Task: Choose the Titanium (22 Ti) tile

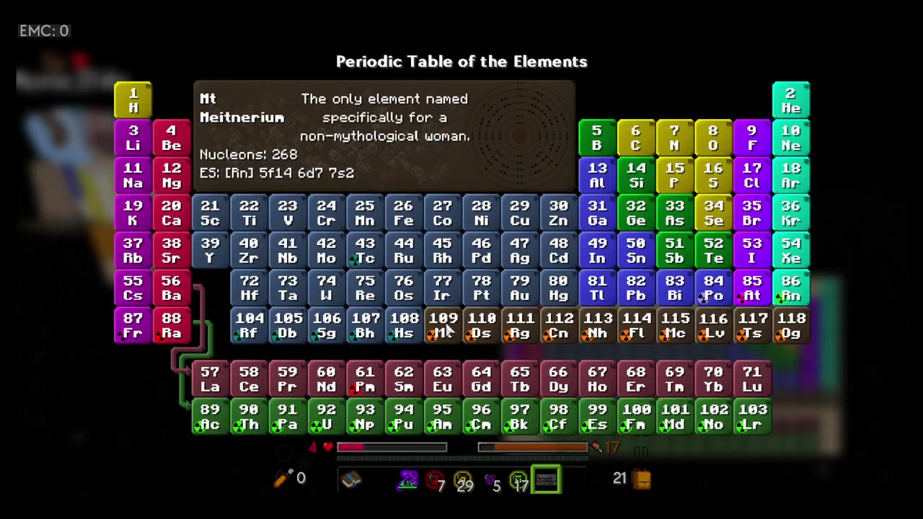Action: click(249, 213)
